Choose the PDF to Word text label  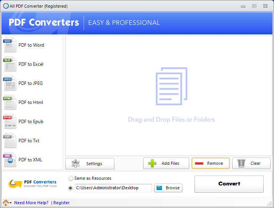(x=31, y=45)
